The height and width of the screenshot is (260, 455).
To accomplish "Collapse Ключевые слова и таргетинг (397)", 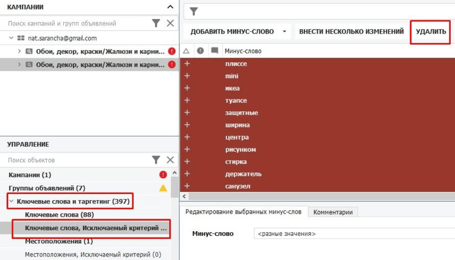I will point(11,201).
